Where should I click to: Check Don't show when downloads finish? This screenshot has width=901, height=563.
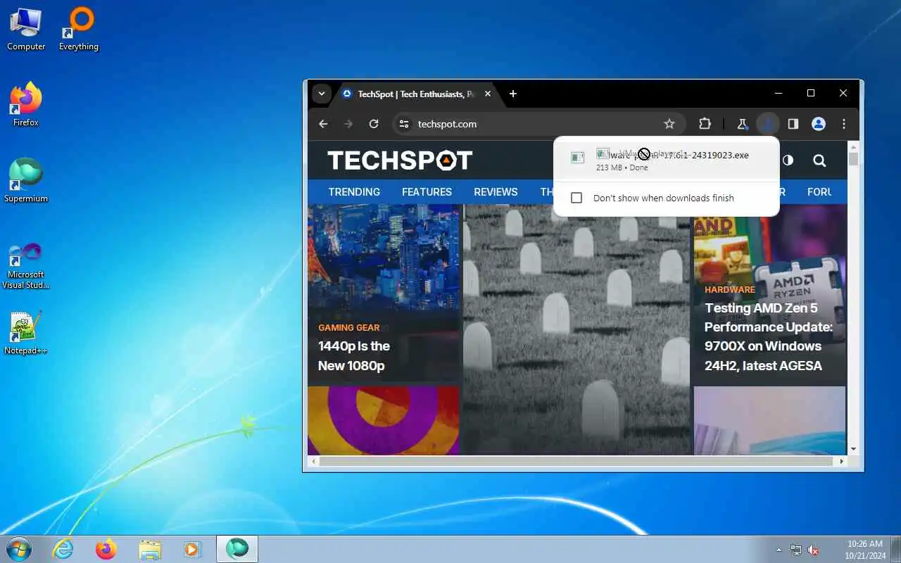point(576,198)
